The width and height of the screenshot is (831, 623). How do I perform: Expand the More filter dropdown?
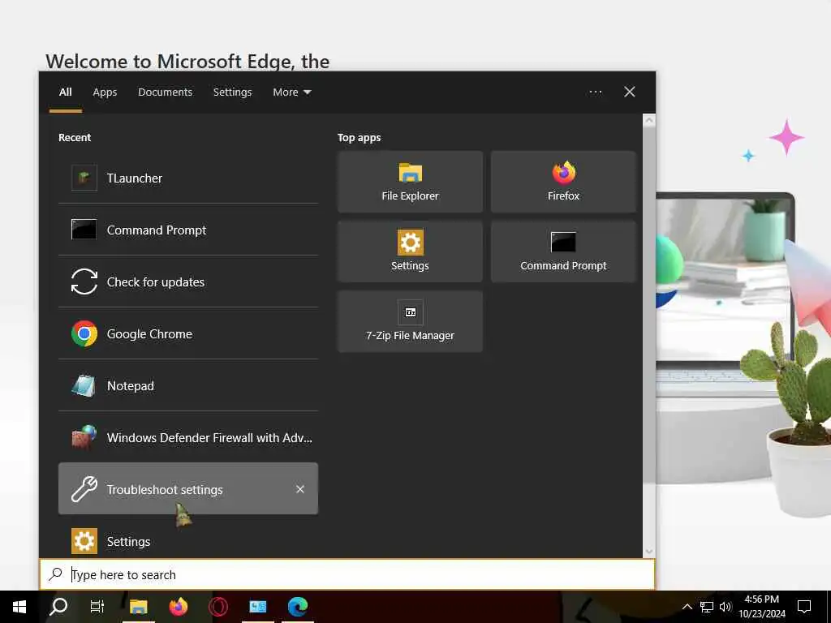click(291, 92)
